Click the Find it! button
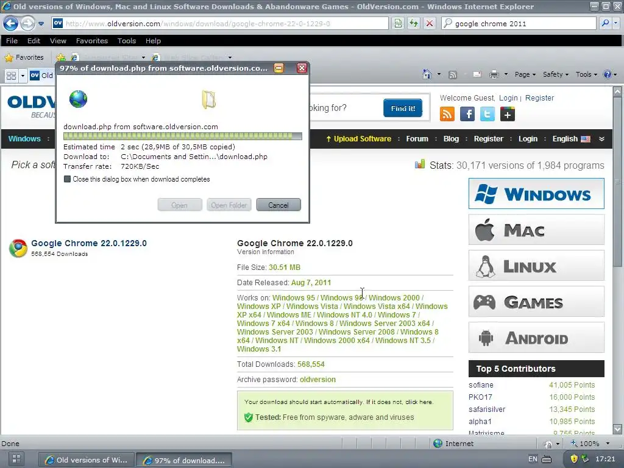624x468 pixels. pos(403,108)
